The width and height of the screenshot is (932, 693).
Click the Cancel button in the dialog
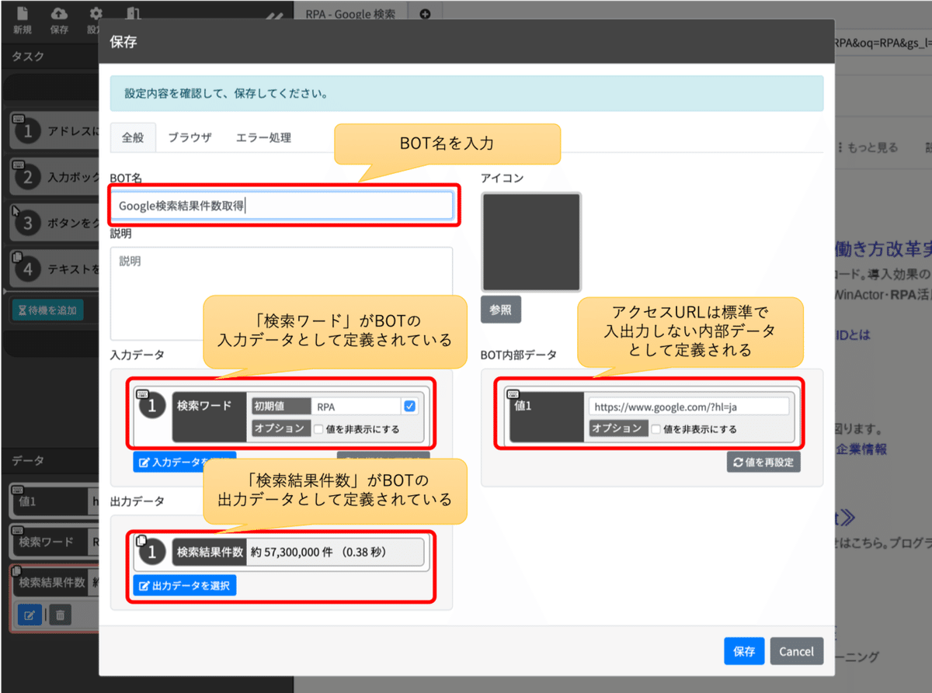click(x=796, y=651)
